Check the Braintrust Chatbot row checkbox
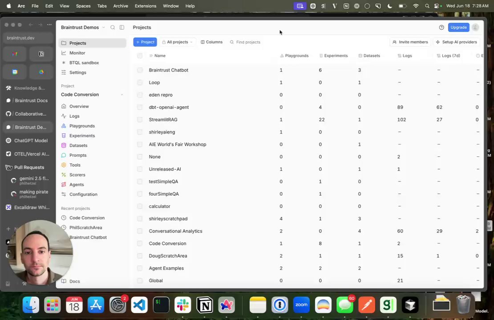This screenshot has height=320, width=494. pyautogui.click(x=140, y=70)
